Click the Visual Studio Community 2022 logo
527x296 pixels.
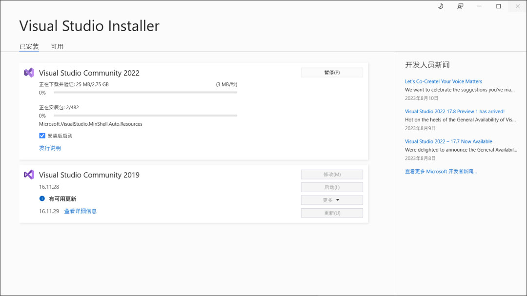pos(29,73)
